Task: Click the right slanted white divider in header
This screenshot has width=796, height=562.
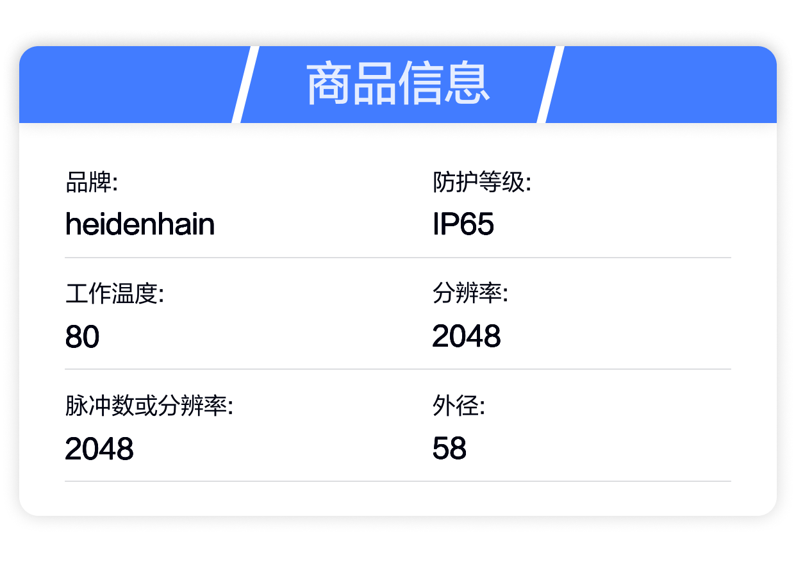Action: click(551, 84)
